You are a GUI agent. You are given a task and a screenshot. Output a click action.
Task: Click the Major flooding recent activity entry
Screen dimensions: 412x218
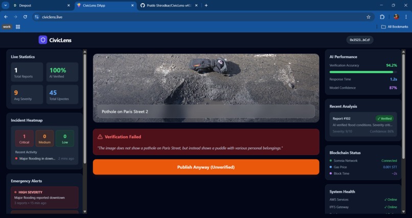coord(44,158)
